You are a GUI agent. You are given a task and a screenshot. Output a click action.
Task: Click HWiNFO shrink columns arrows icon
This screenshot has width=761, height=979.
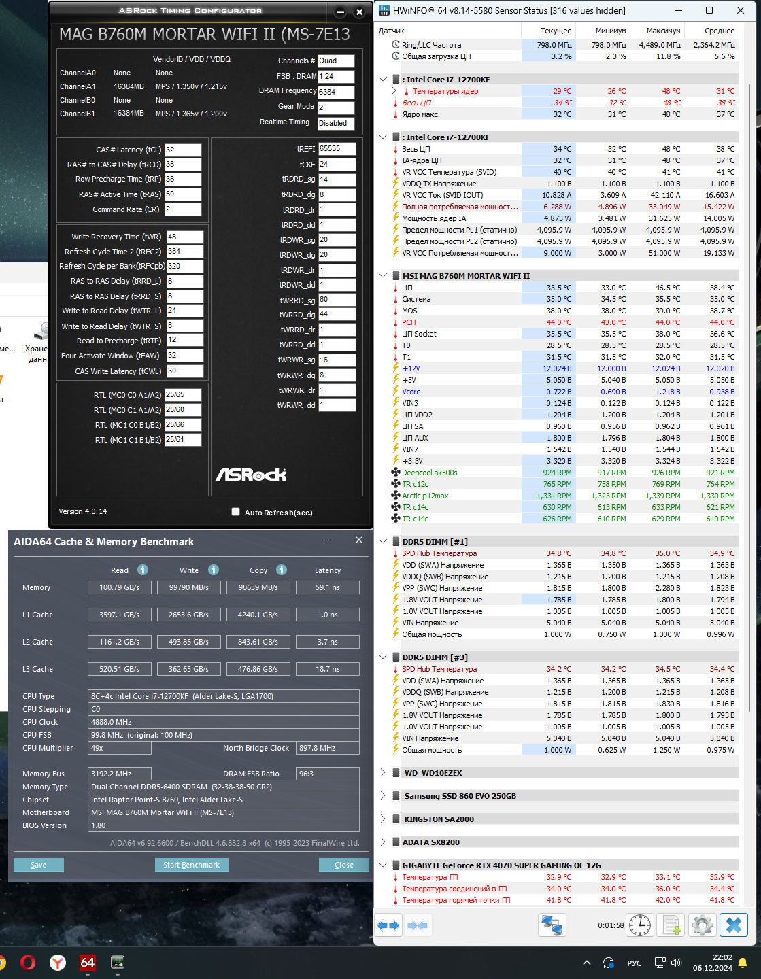pos(418,925)
